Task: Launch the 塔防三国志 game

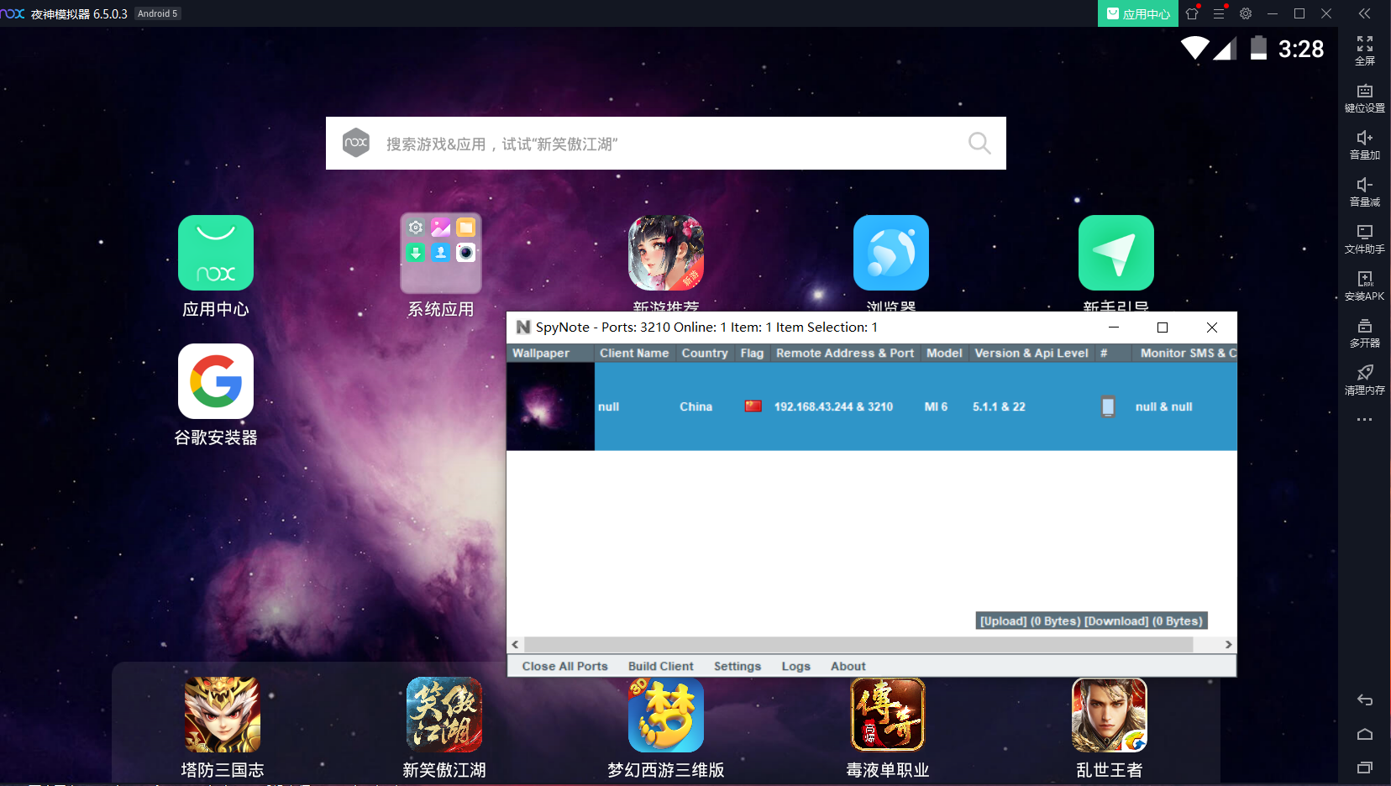Action: pyautogui.click(x=223, y=715)
